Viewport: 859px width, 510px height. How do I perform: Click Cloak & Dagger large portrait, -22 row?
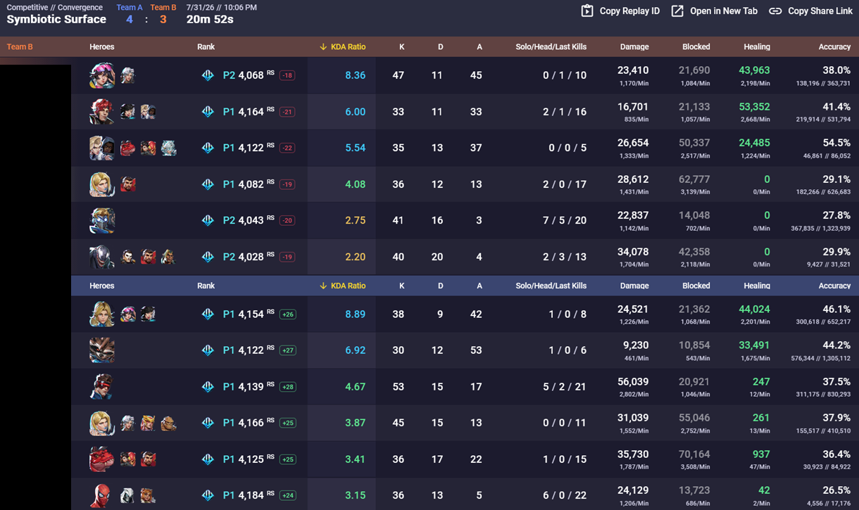click(x=102, y=148)
